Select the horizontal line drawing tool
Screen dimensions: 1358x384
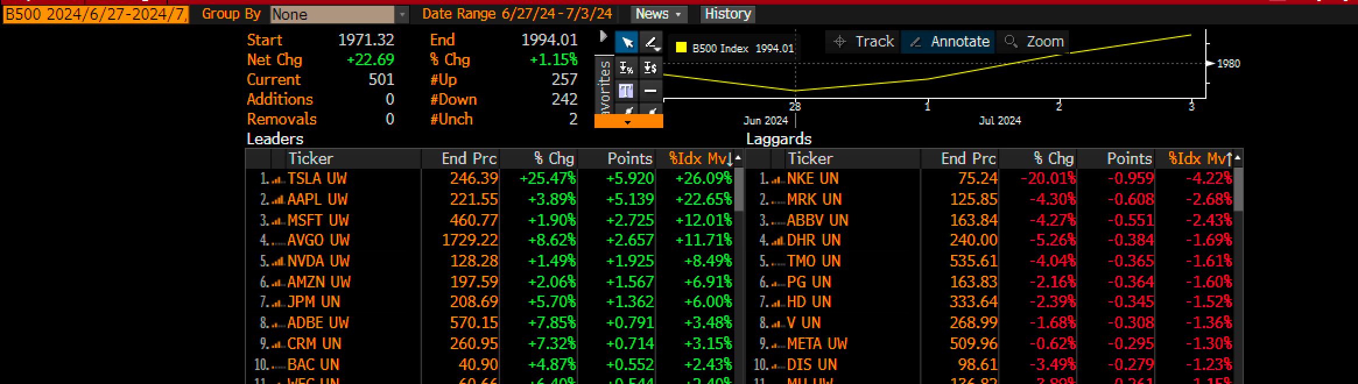(x=651, y=91)
